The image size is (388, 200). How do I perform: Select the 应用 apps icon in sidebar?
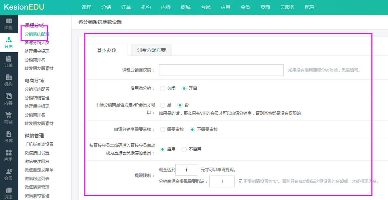[x=9, y=153]
